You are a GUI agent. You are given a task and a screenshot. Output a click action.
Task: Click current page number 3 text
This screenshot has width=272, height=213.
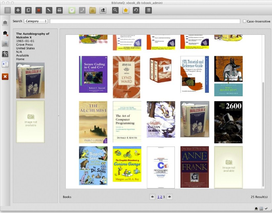tap(164, 197)
